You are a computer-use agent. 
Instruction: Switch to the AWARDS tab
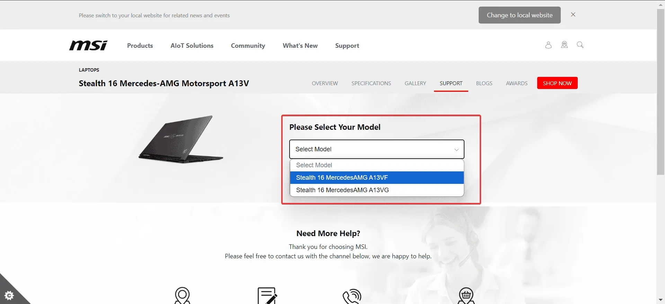517,83
